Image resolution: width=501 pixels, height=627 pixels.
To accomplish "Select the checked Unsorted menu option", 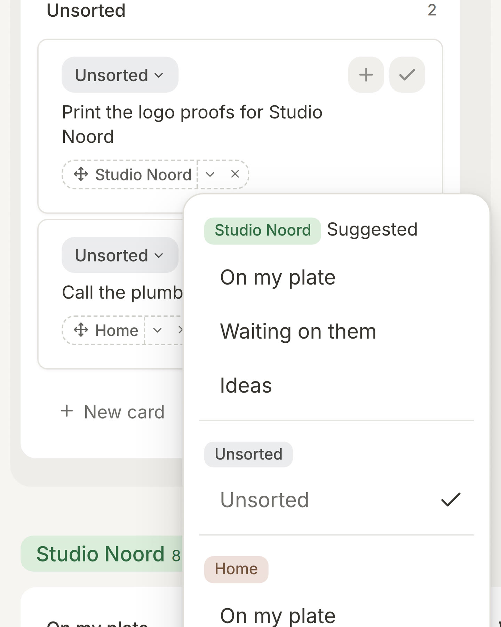I will [x=336, y=500].
